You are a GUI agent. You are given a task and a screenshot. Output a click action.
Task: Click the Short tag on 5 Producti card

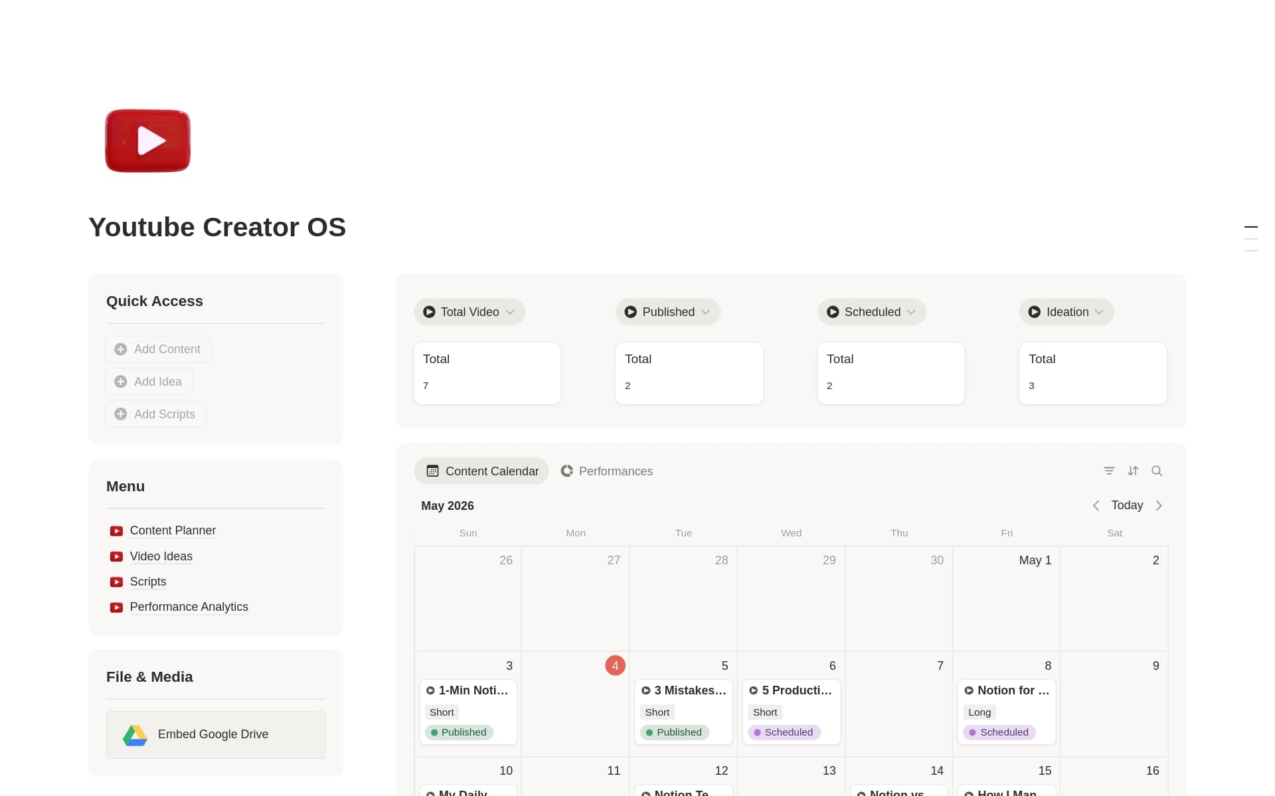point(765,712)
